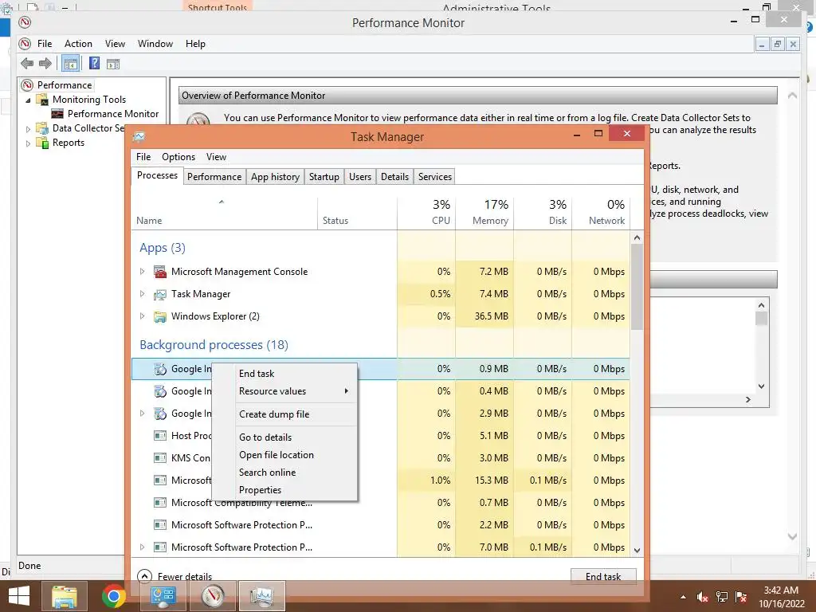Open Task Manager File menu
816x612 pixels.
143,157
